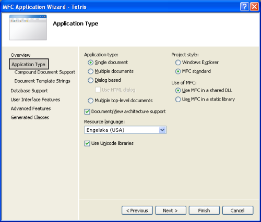Screen dimensions: 261x222
Task: Go to Overview page in sidebar
Action: (20, 55)
